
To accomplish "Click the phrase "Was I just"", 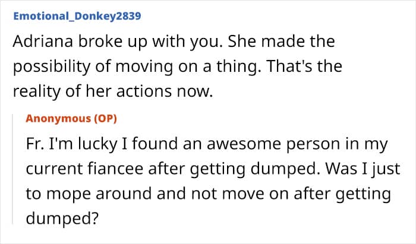I will [x=363, y=169].
